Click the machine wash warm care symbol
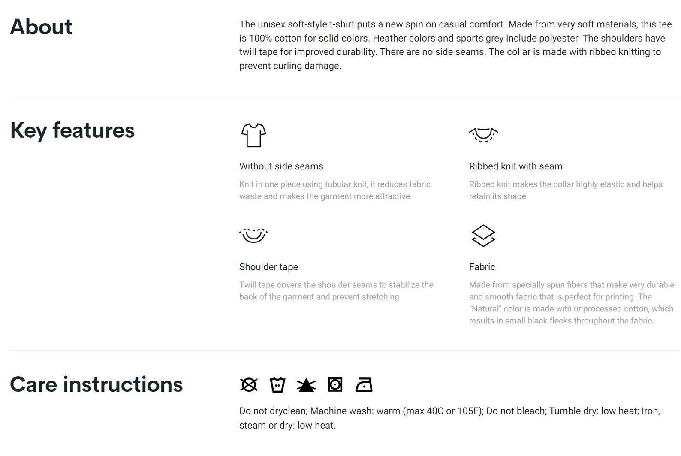 tap(277, 385)
